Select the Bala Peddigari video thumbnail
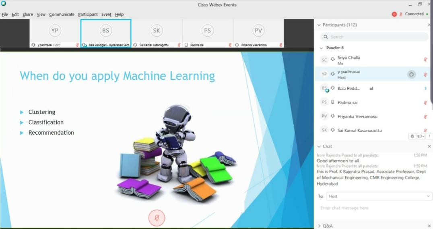Viewport: 433px width, 229px height. pyautogui.click(x=106, y=33)
